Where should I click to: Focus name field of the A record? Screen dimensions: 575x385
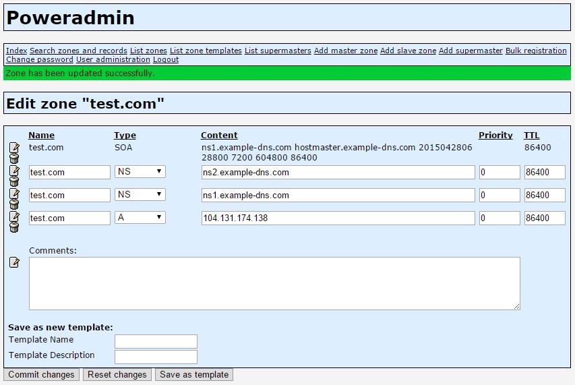coord(69,218)
